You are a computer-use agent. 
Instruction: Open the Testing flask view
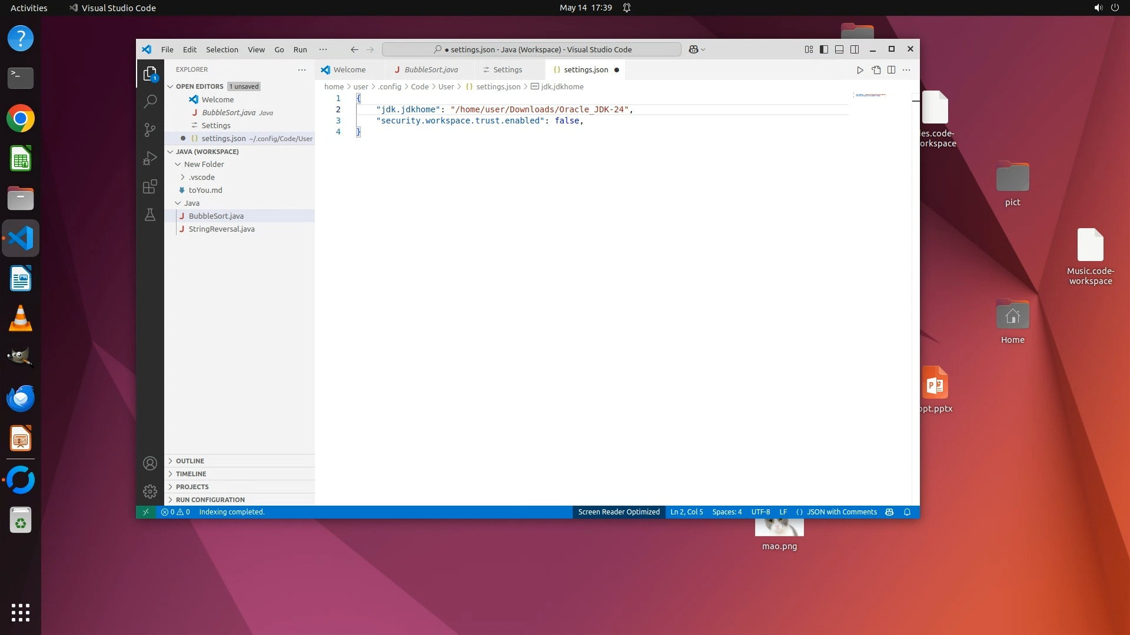tap(150, 215)
